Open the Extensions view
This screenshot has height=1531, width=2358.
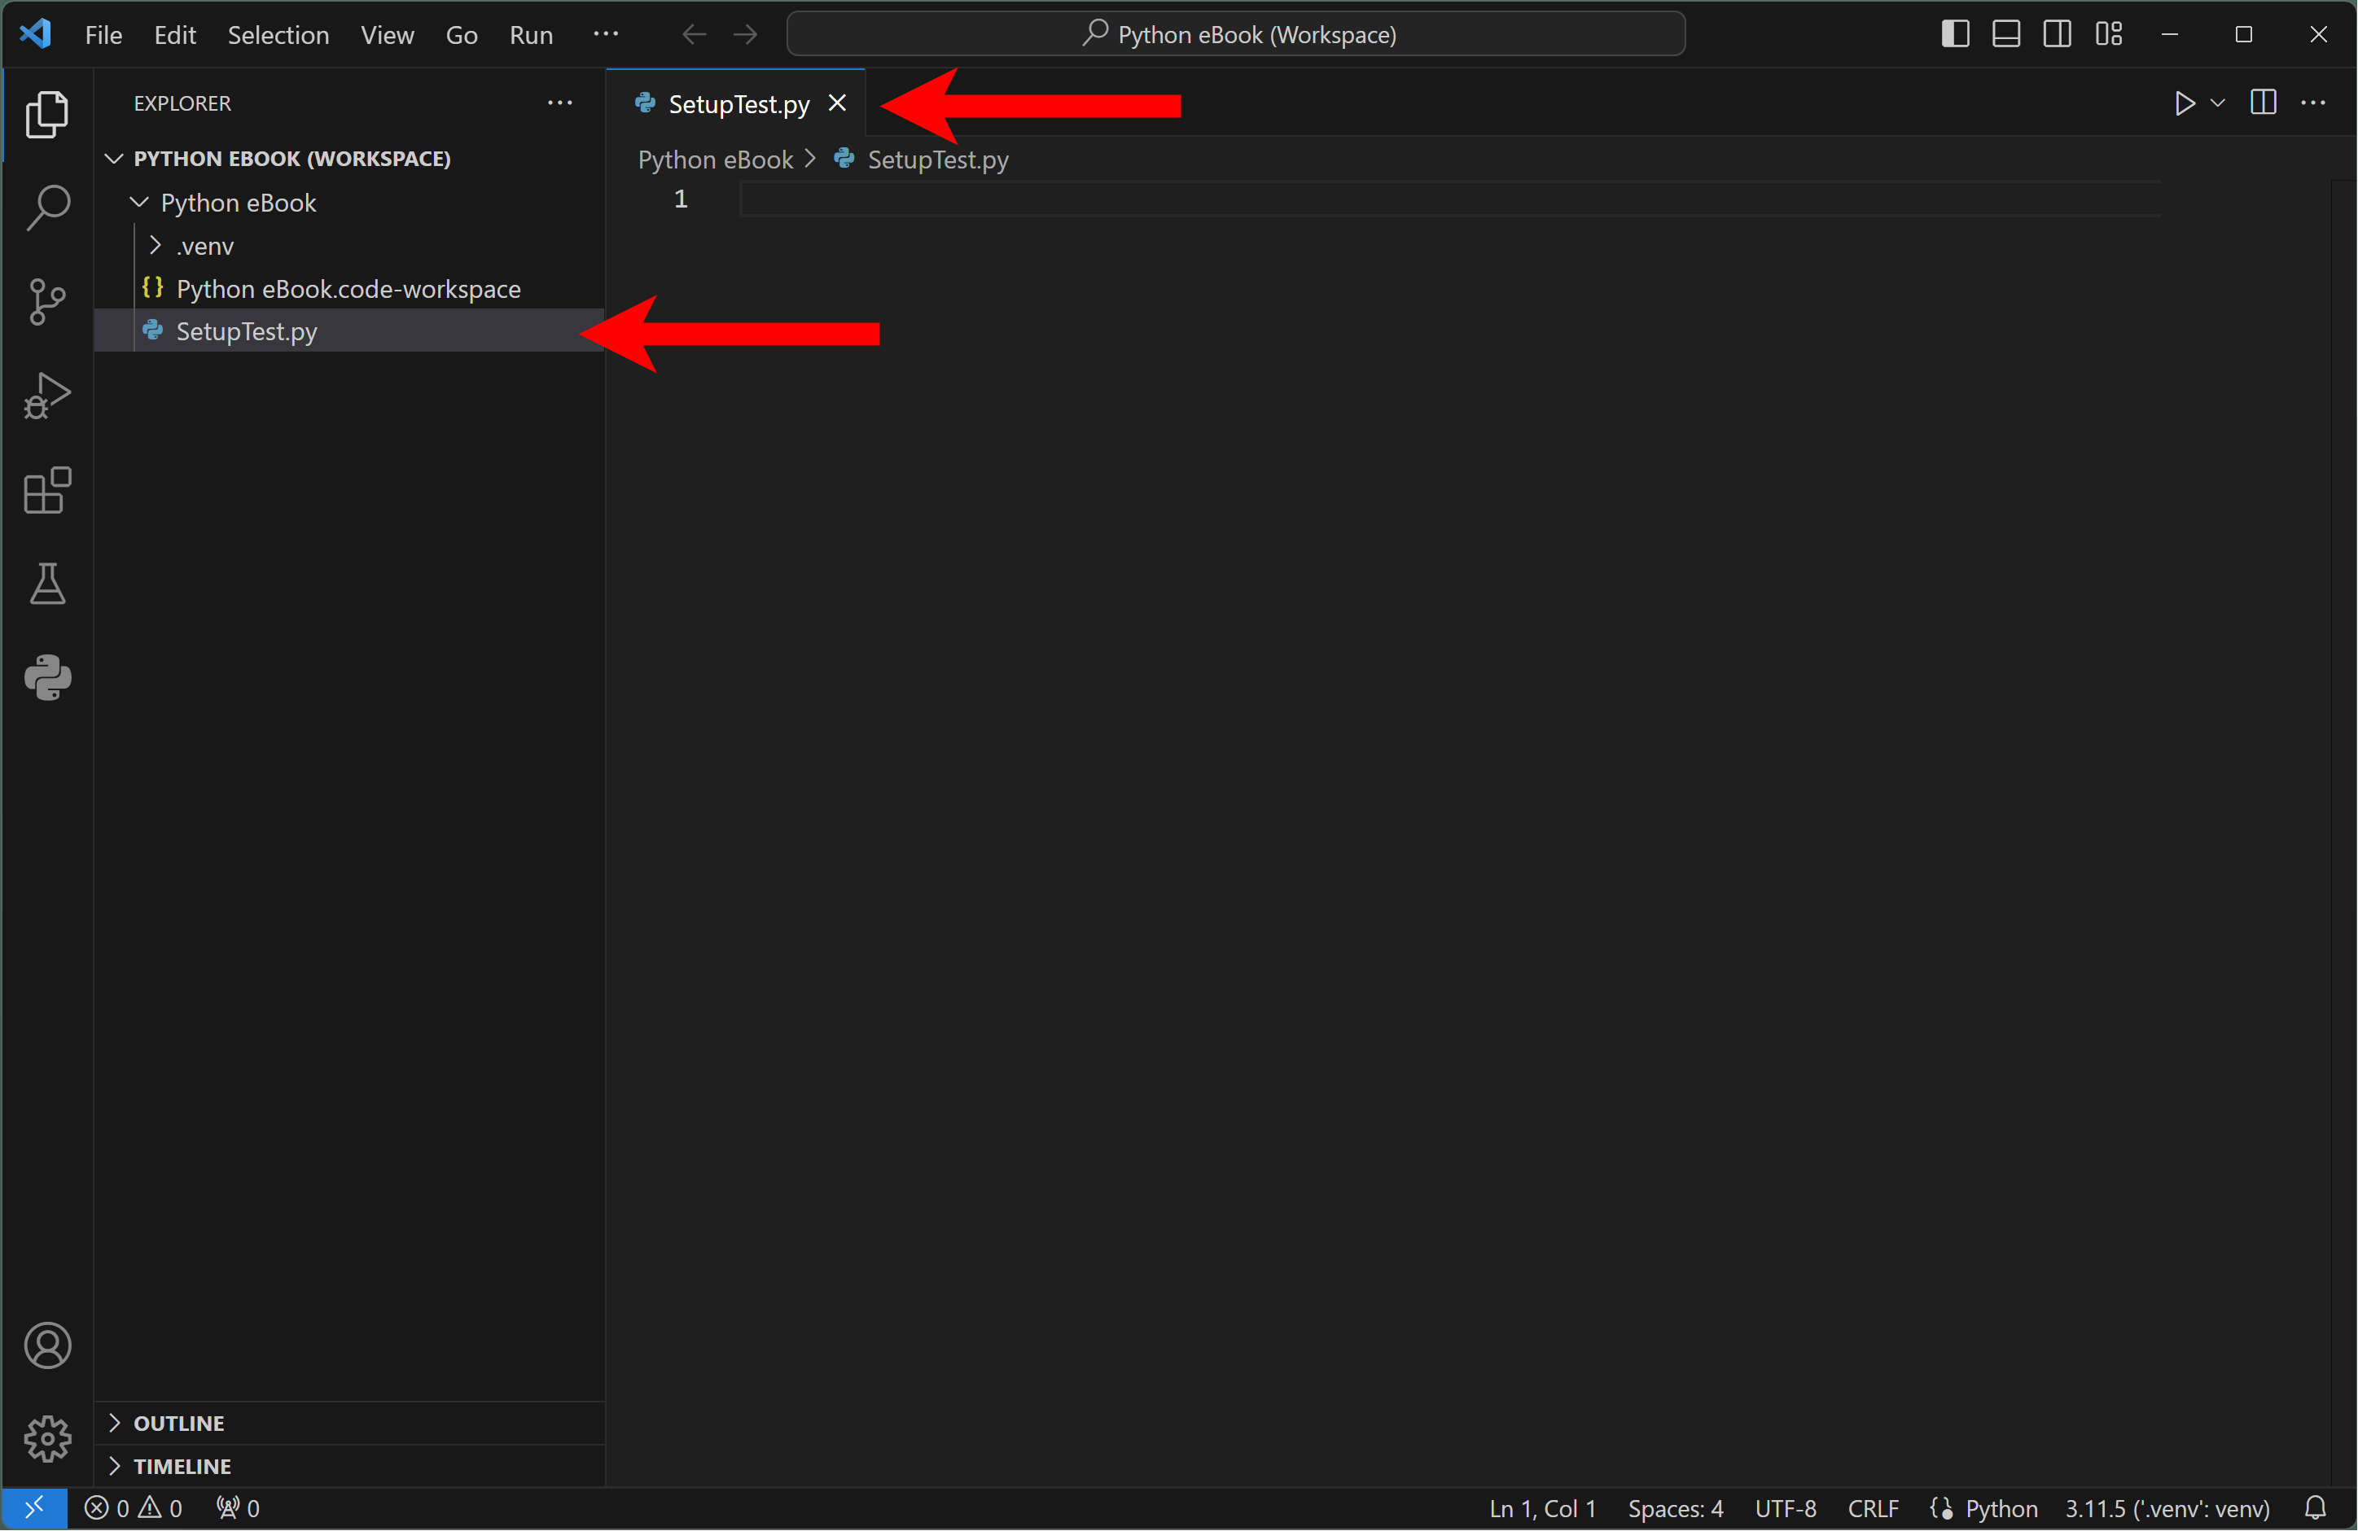(46, 489)
